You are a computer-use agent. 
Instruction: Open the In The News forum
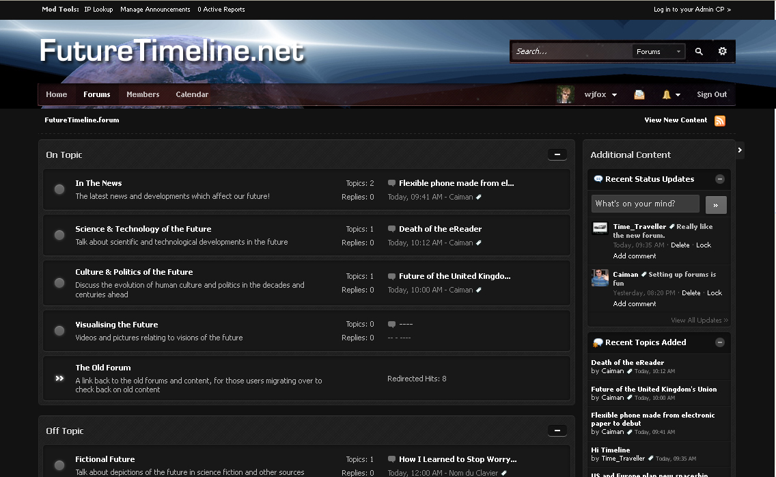pyautogui.click(x=98, y=183)
